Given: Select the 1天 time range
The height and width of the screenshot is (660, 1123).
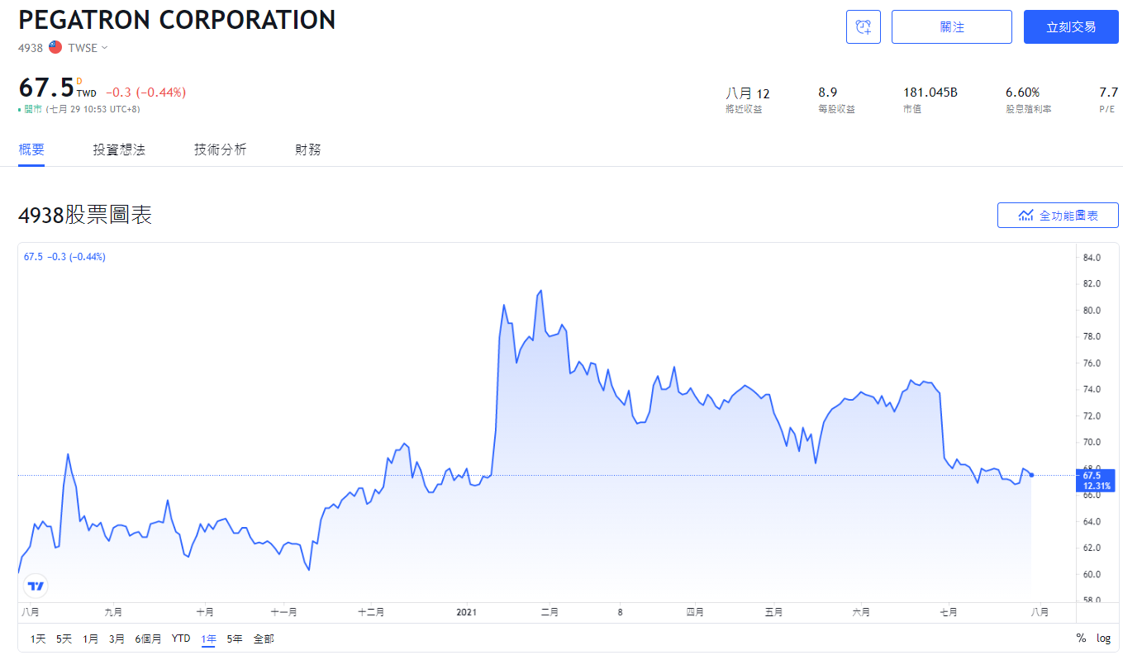Looking at the screenshot, I should coord(38,639).
